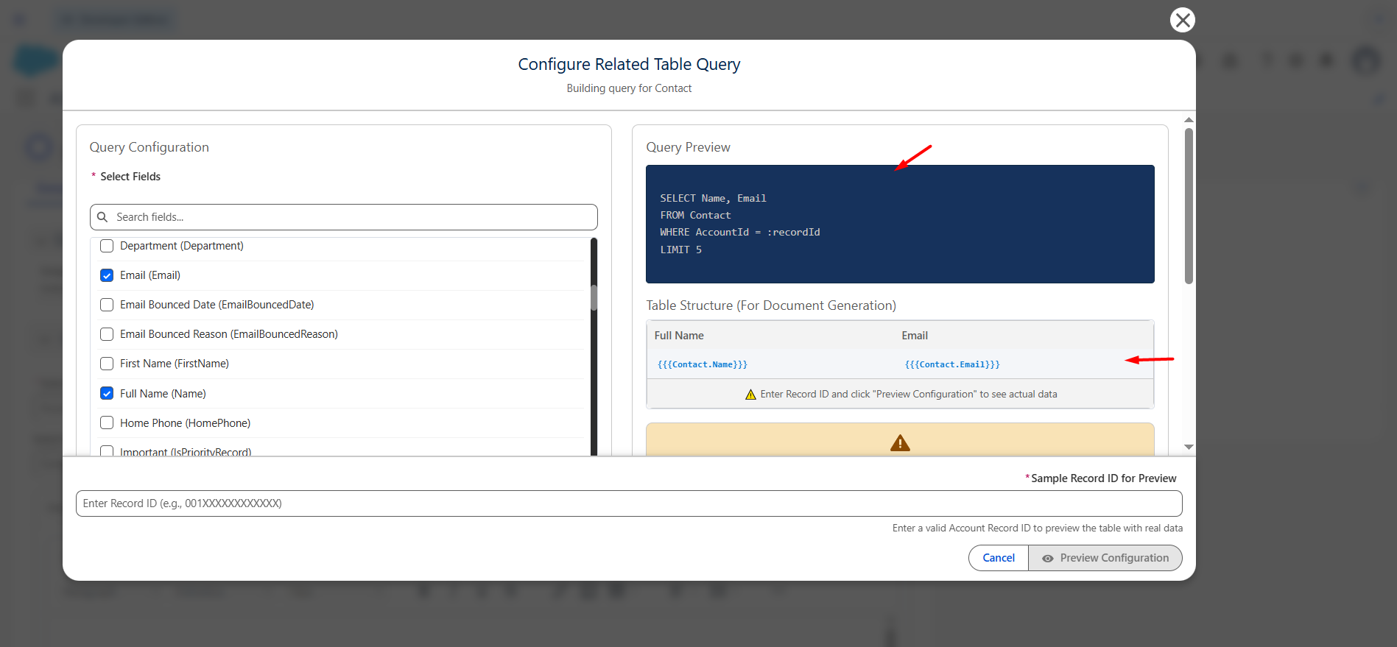Click the Sample Record ID input field
The height and width of the screenshot is (647, 1397).
point(629,503)
